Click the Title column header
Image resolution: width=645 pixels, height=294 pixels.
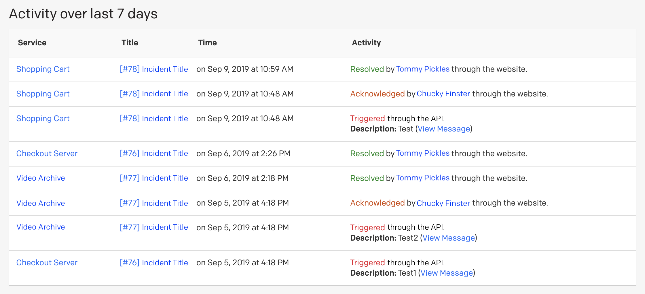click(x=130, y=43)
